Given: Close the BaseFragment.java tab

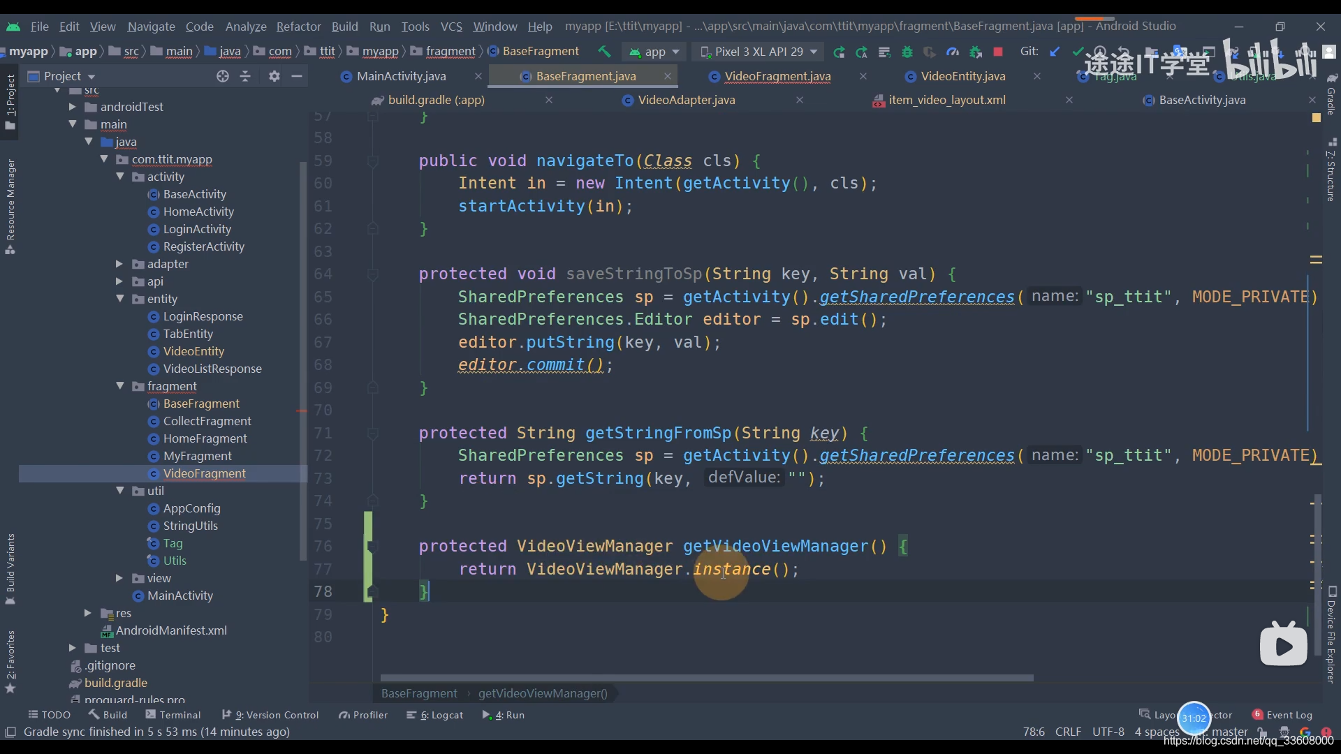Looking at the screenshot, I should tap(668, 76).
